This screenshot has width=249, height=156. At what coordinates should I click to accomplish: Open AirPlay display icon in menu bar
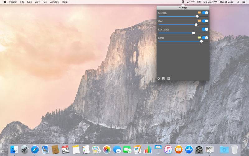pos(188,2)
